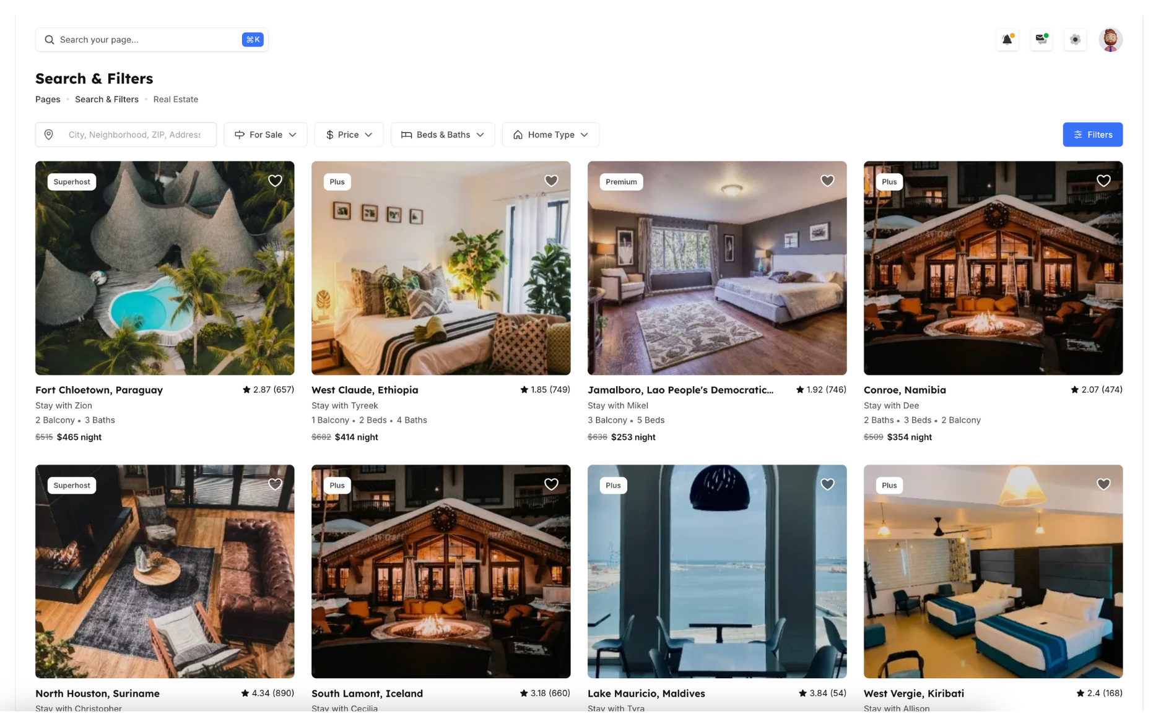Click the Superhost badge on Fort Chloetown
The width and height of the screenshot is (1161, 727).
pyautogui.click(x=72, y=181)
